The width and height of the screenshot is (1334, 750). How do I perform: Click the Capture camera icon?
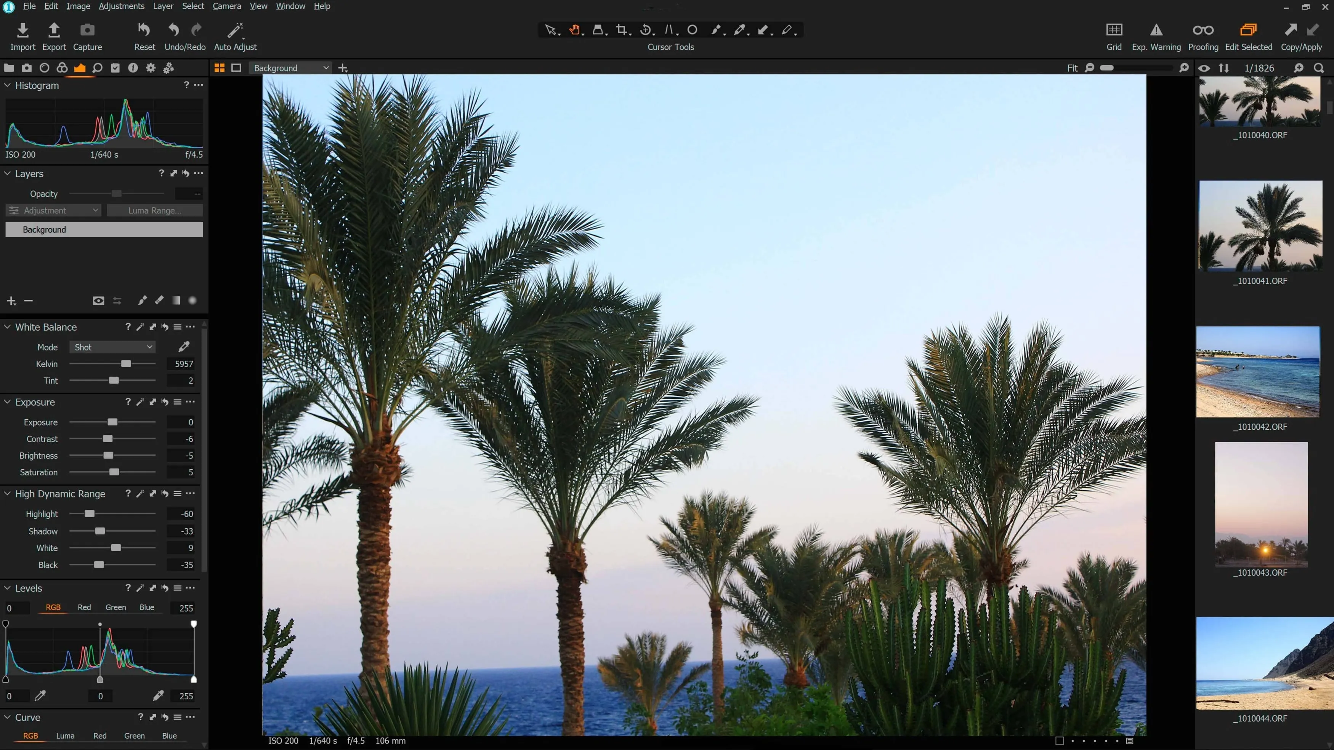click(87, 30)
